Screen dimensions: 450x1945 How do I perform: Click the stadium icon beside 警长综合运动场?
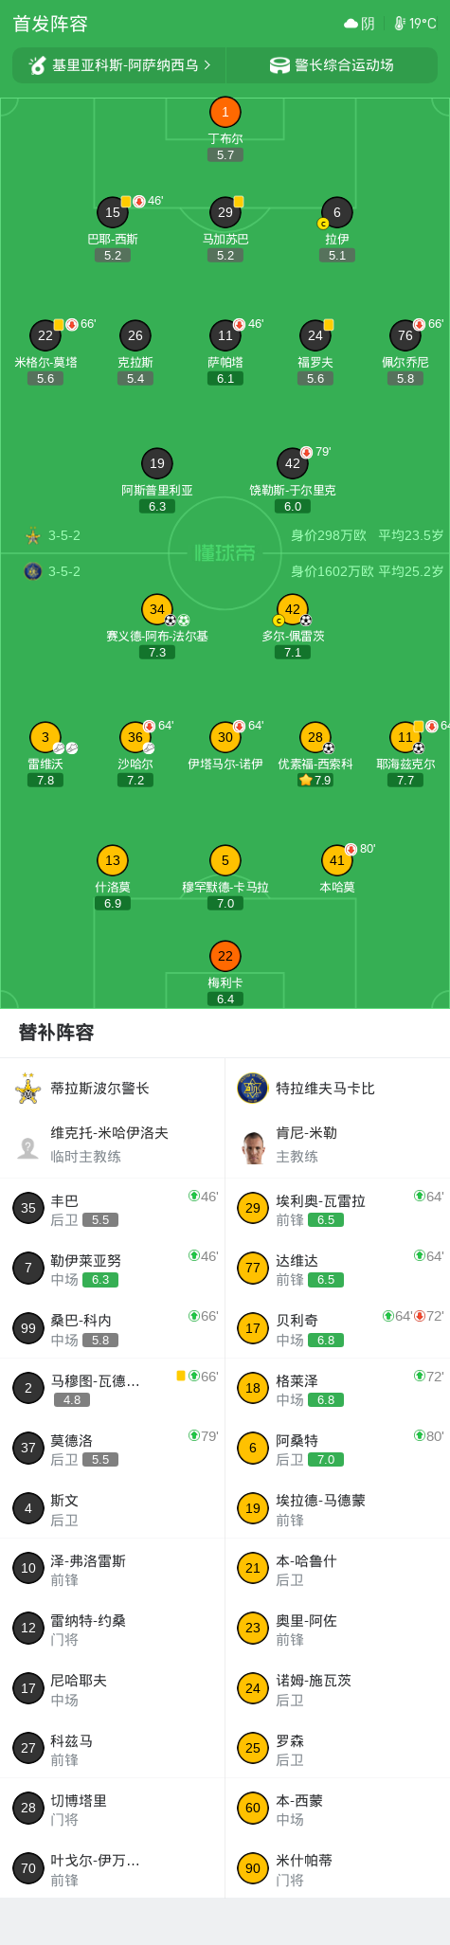(x=279, y=65)
